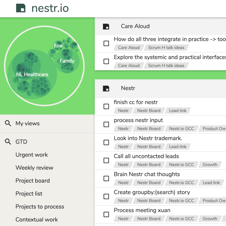Click Lead link tag under 'Brain Nestr chat thoughts'
This screenshot has width=226, height=226.
pos(211,183)
